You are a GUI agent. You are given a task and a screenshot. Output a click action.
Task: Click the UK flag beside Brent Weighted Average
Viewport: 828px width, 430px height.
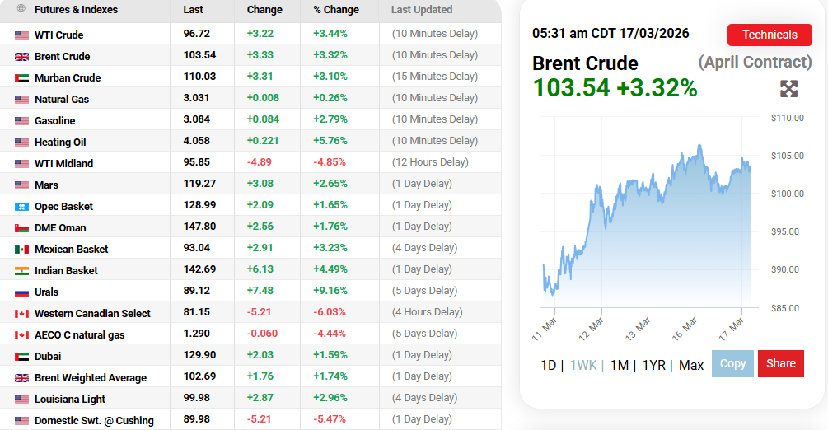[x=21, y=378]
